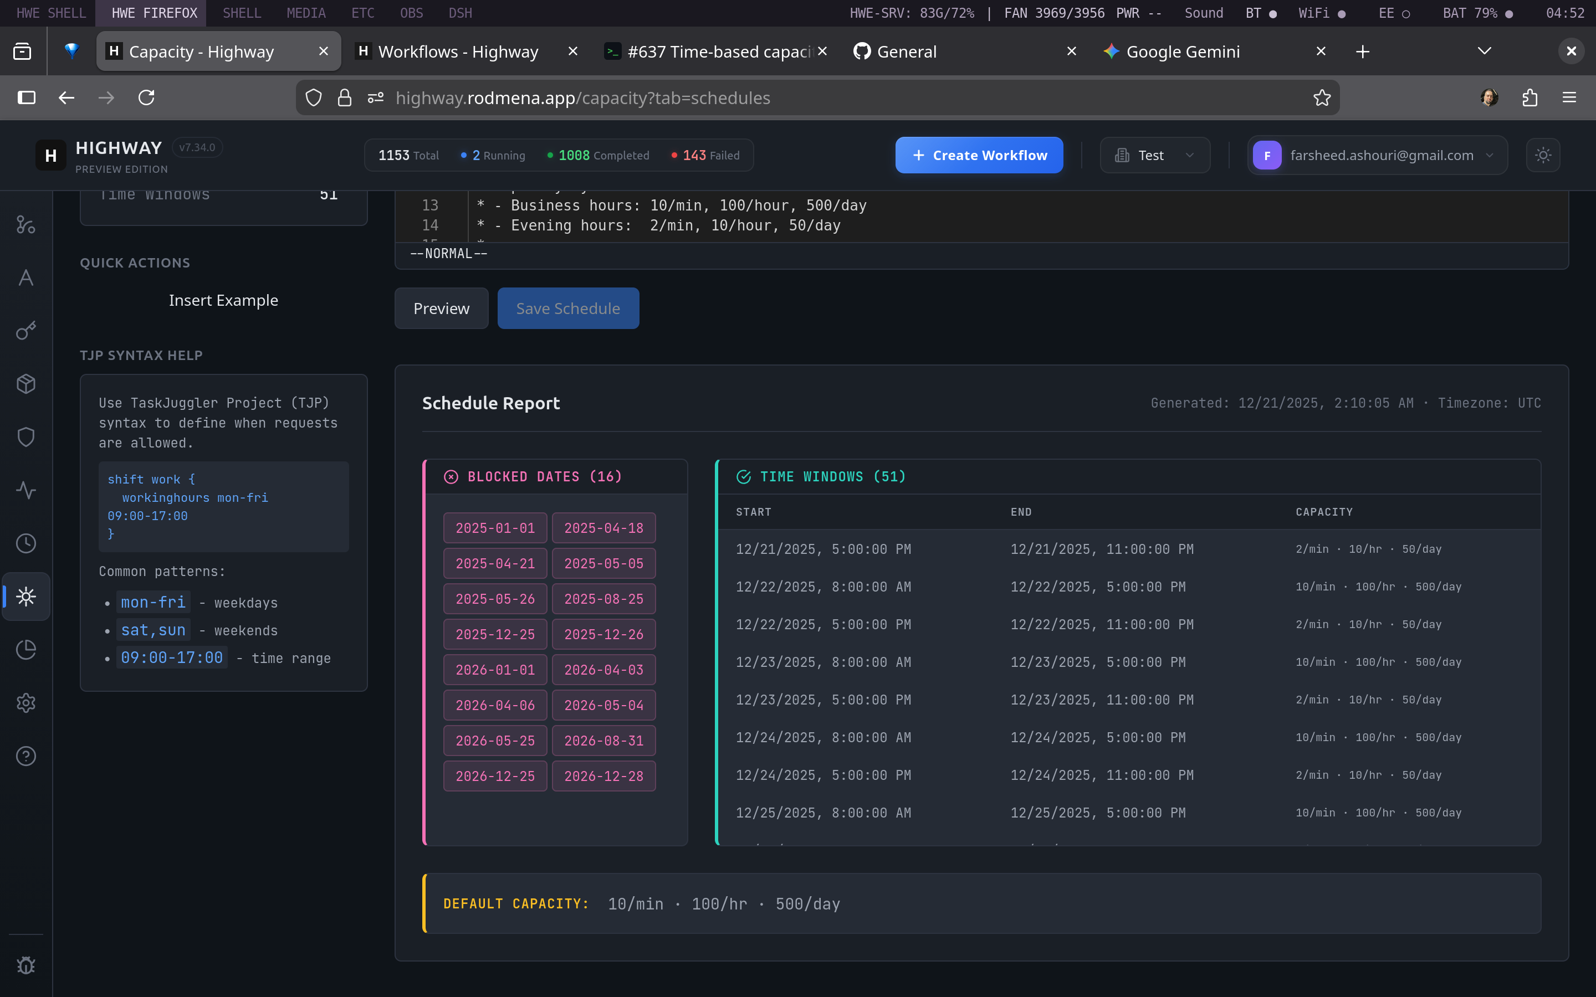Image resolution: width=1596 pixels, height=997 pixels.
Task: Open the history clock icon in the sidebar
Action: pos(25,543)
